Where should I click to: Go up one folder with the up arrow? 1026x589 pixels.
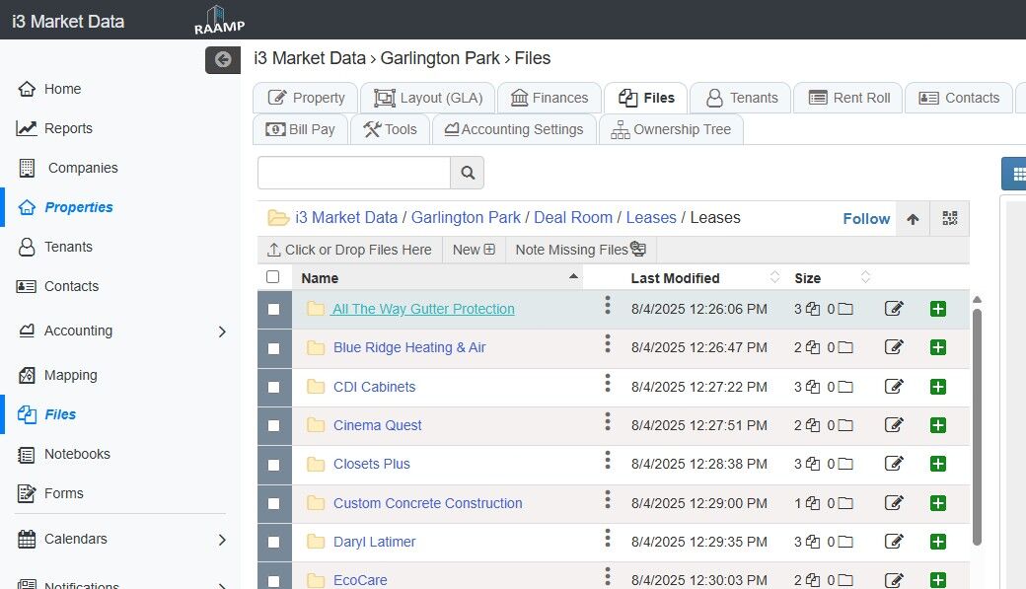pyautogui.click(x=913, y=219)
